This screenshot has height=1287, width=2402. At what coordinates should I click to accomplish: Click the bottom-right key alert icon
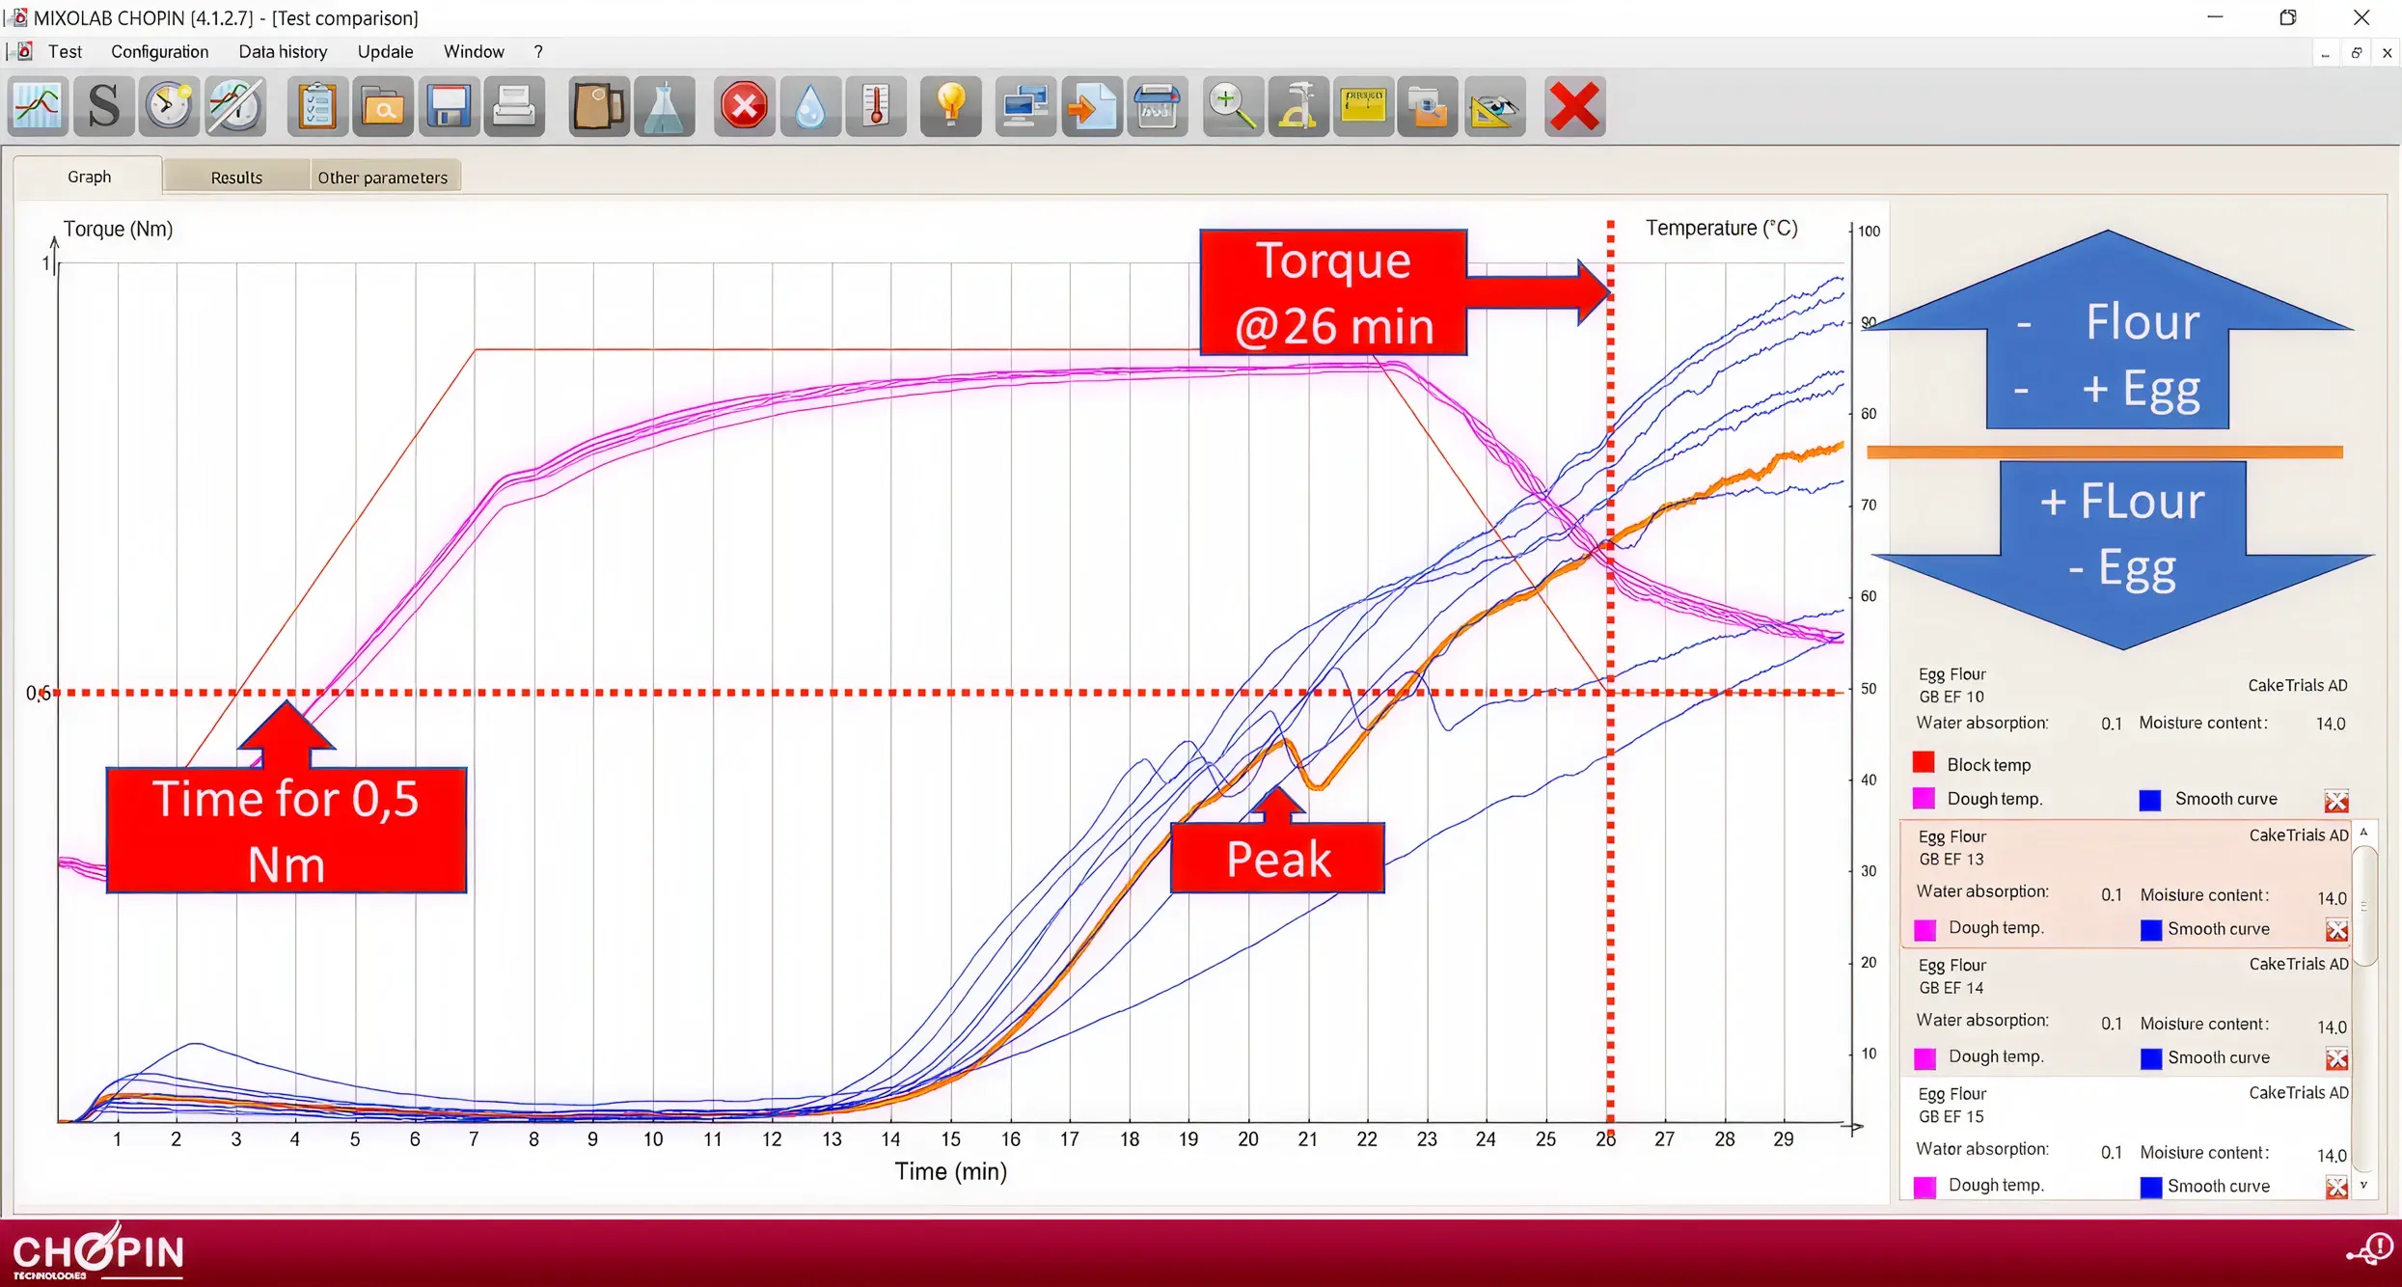tap(2370, 1250)
